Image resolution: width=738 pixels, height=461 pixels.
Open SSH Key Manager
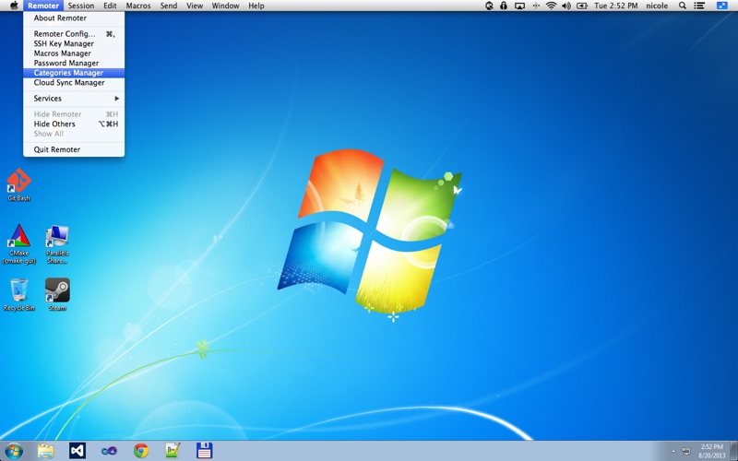tap(74, 43)
